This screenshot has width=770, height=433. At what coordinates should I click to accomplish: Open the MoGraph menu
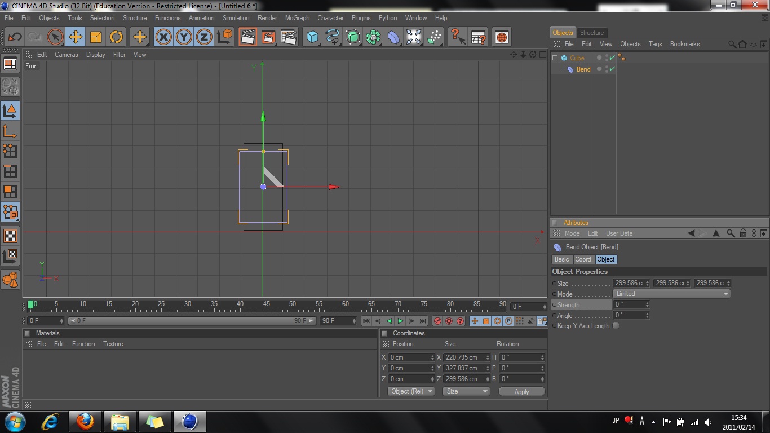[x=297, y=18]
